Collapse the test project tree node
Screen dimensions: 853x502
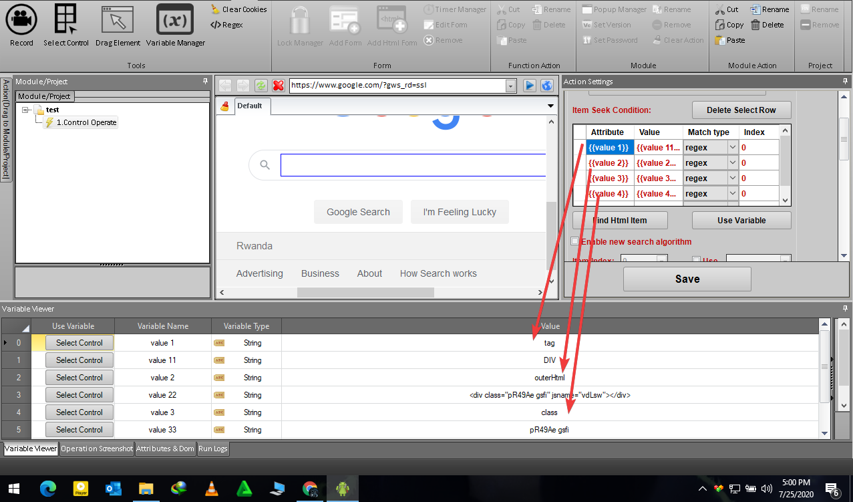25,110
